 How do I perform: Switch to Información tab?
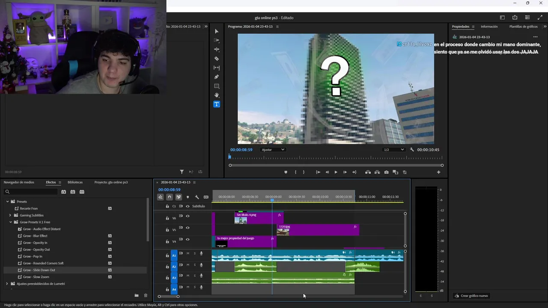pos(489,27)
